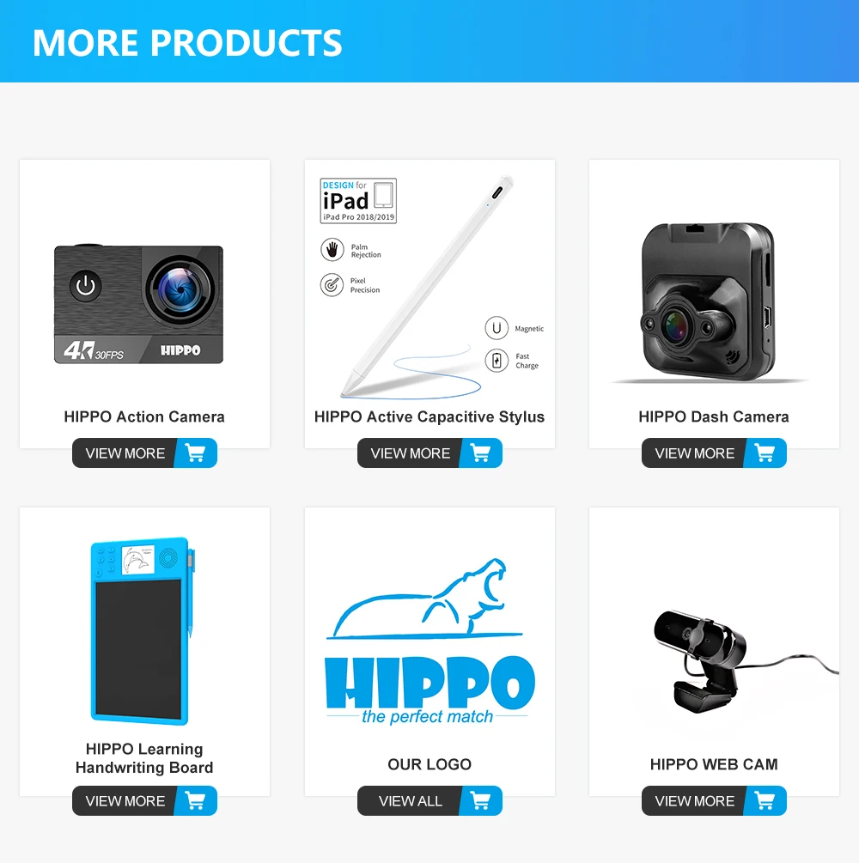Screen dimensions: 859x863
Task: Open VIEW MORE for HIPPO WEB CAM
Action: [x=694, y=801]
